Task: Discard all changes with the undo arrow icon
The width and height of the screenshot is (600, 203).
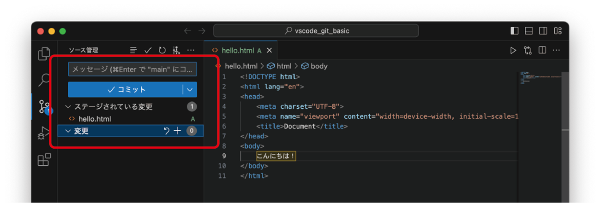Action: click(167, 131)
